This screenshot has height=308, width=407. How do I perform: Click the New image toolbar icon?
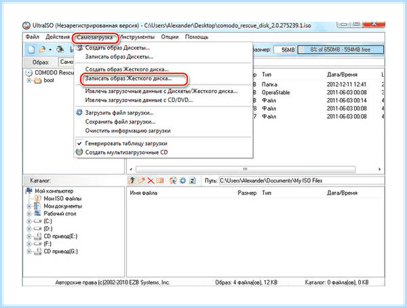(31, 50)
